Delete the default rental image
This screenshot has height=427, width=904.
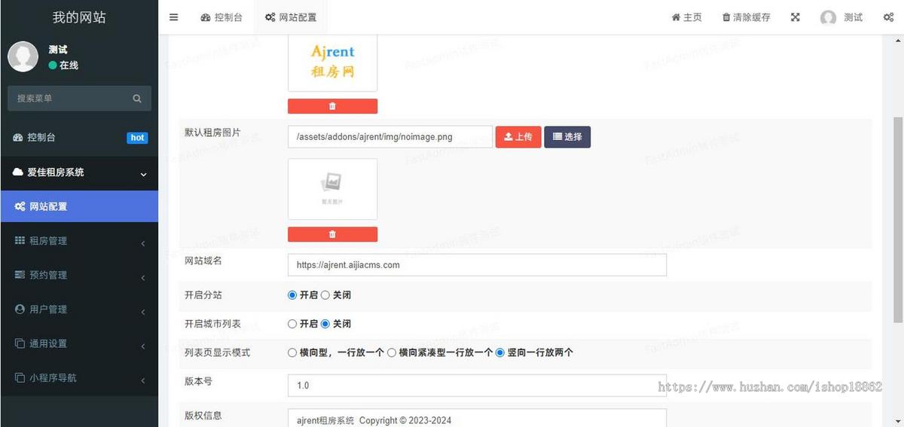(332, 234)
